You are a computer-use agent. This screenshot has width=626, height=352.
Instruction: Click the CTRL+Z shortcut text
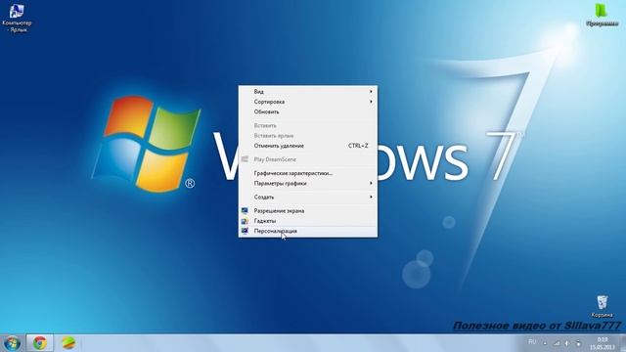click(358, 146)
